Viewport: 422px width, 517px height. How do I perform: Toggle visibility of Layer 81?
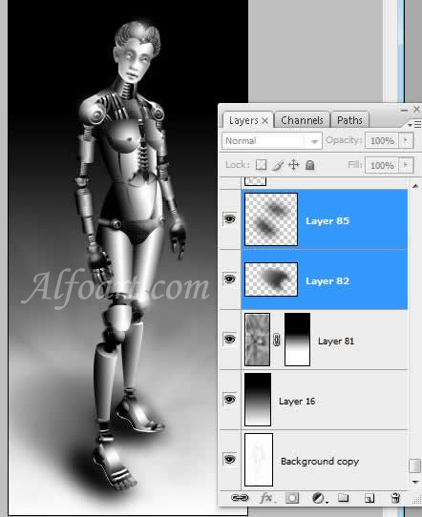(230, 339)
